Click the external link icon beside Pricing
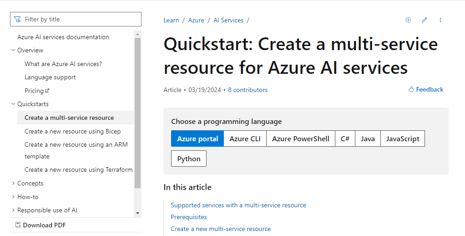The height and width of the screenshot is (236, 465). coord(47,91)
